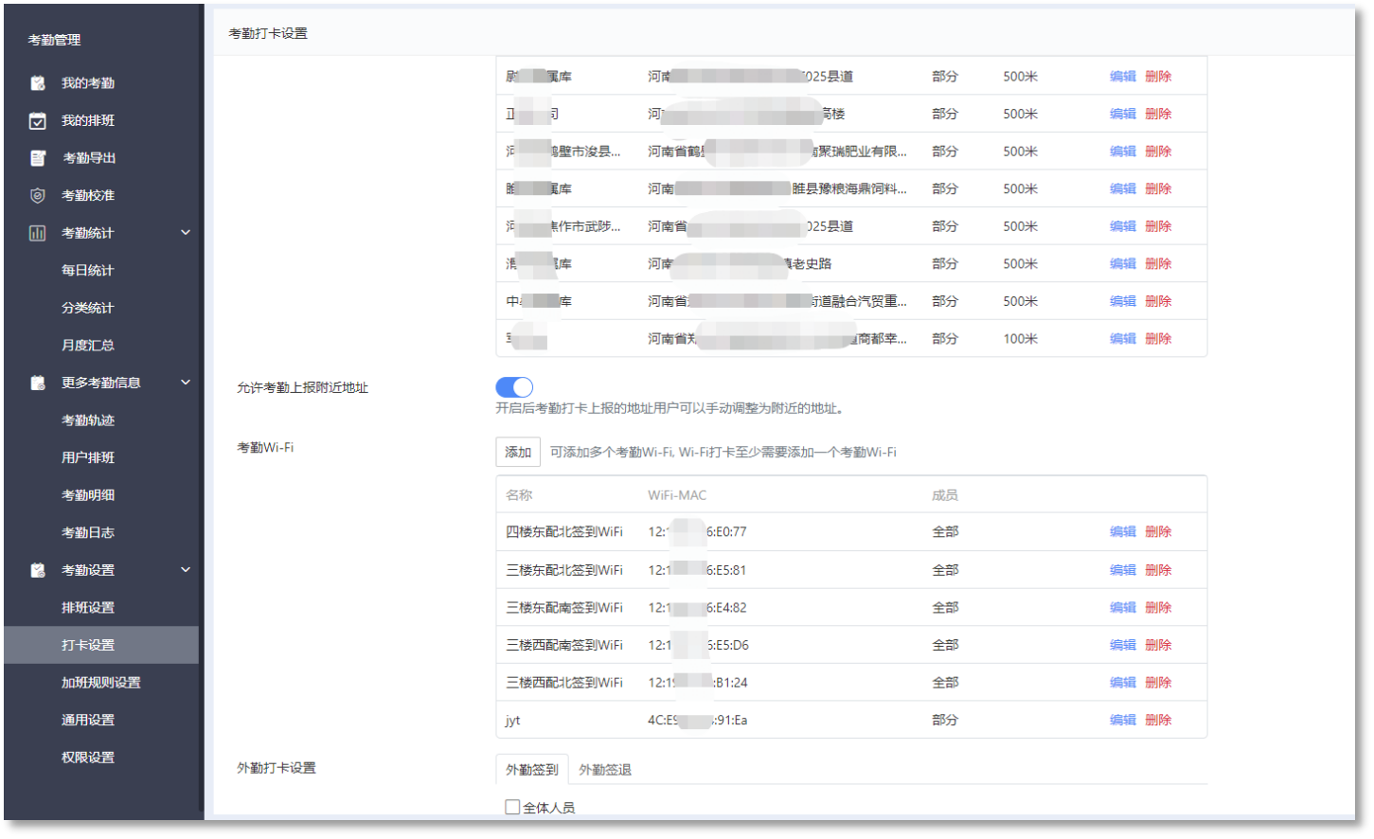
Task: Click the 考勤导出 export icon
Action: click(x=38, y=158)
